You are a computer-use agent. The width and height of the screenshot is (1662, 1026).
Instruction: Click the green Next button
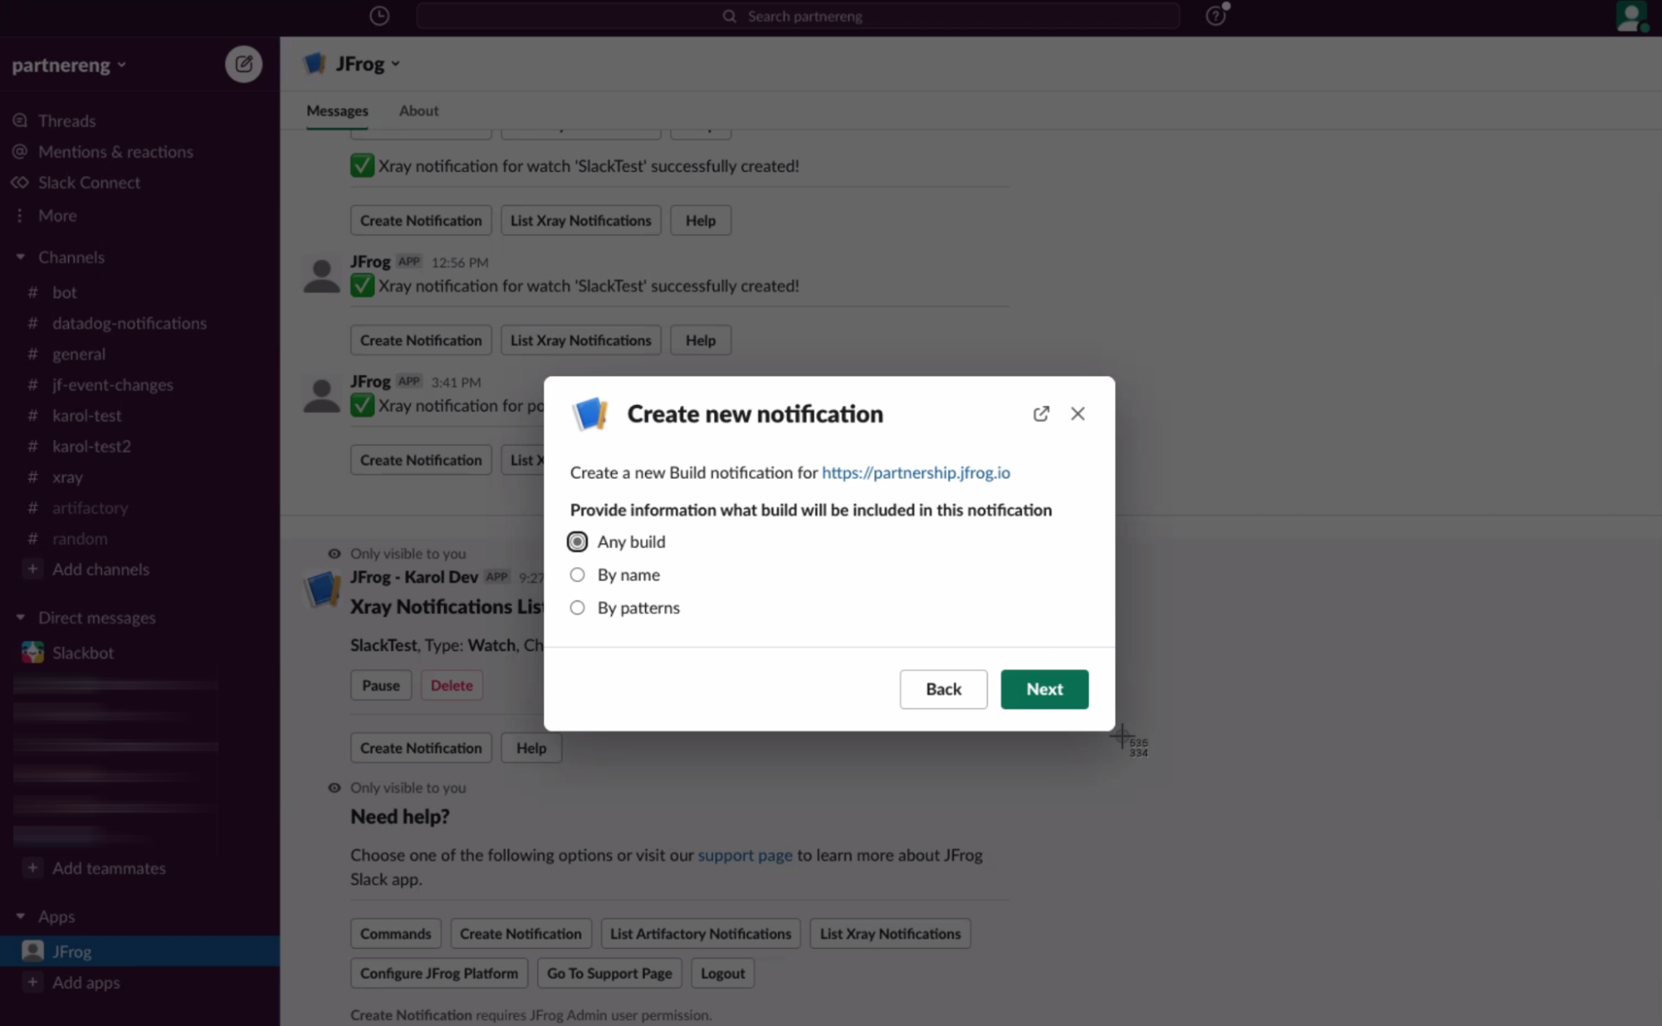(1044, 689)
